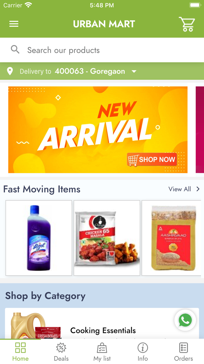This screenshot has height=364, width=204.
Task: Click View All fast moving items
Action: pyautogui.click(x=180, y=189)
